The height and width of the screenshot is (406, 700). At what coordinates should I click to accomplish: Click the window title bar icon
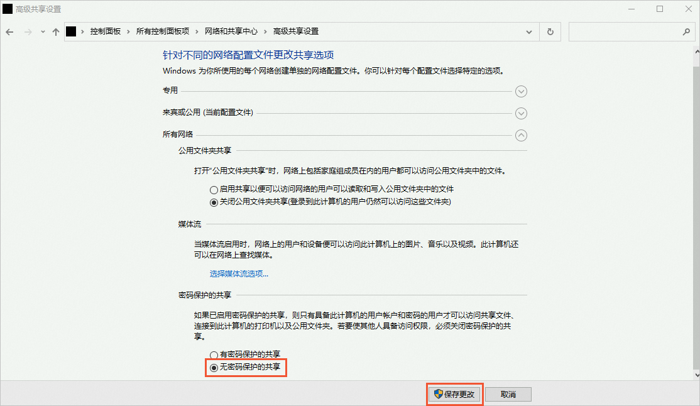[x=8, y=9]
